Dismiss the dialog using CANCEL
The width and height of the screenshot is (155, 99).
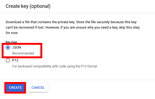[38, 88]
